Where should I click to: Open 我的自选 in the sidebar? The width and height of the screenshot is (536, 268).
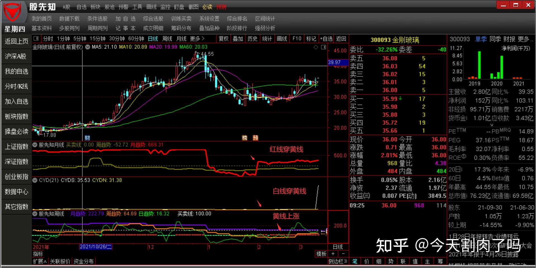pos(16,71)
